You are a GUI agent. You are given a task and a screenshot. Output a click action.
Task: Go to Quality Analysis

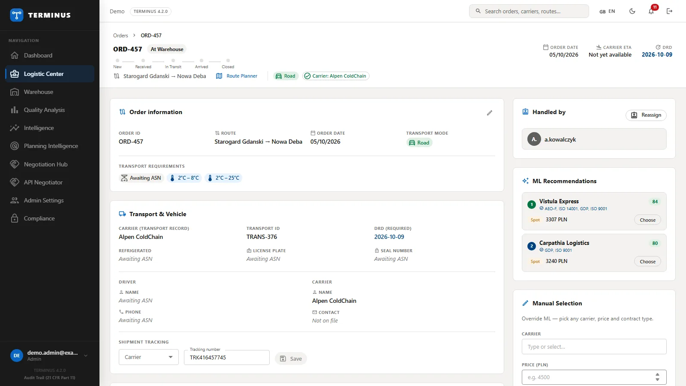point(50,110)
